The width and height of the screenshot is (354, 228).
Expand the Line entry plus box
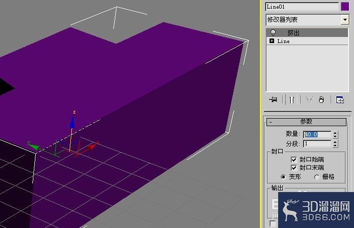click(x=272, y=41)
